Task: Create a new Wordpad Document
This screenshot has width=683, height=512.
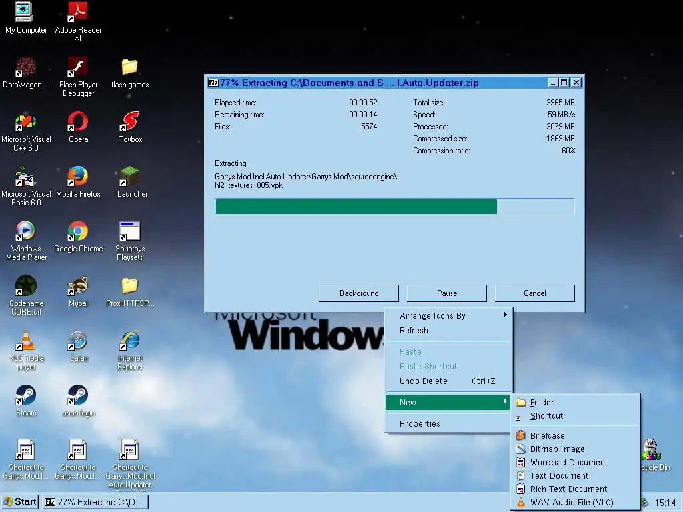Action: coord(576,463)
